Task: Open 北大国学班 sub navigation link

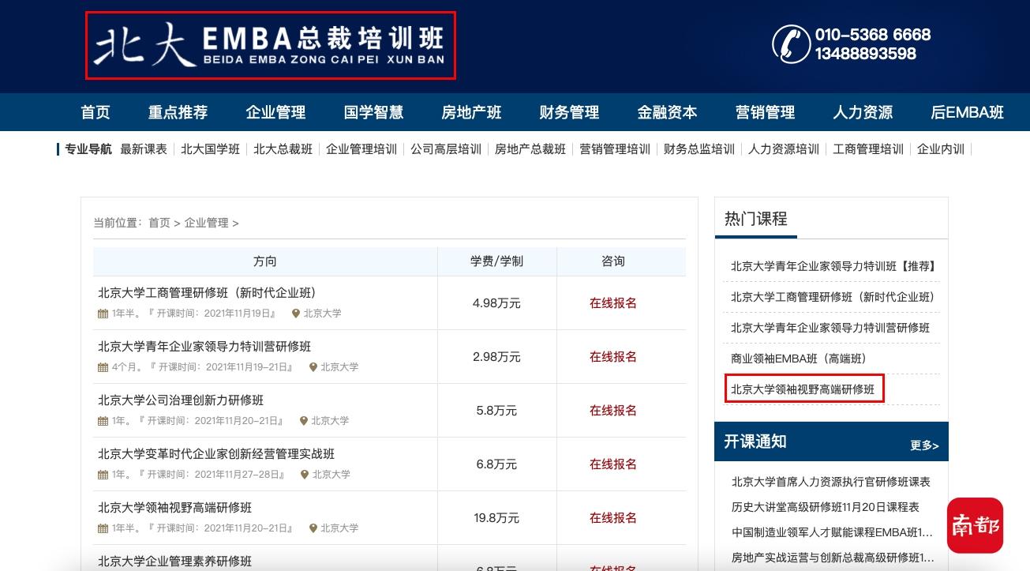Action: [210, 149]
